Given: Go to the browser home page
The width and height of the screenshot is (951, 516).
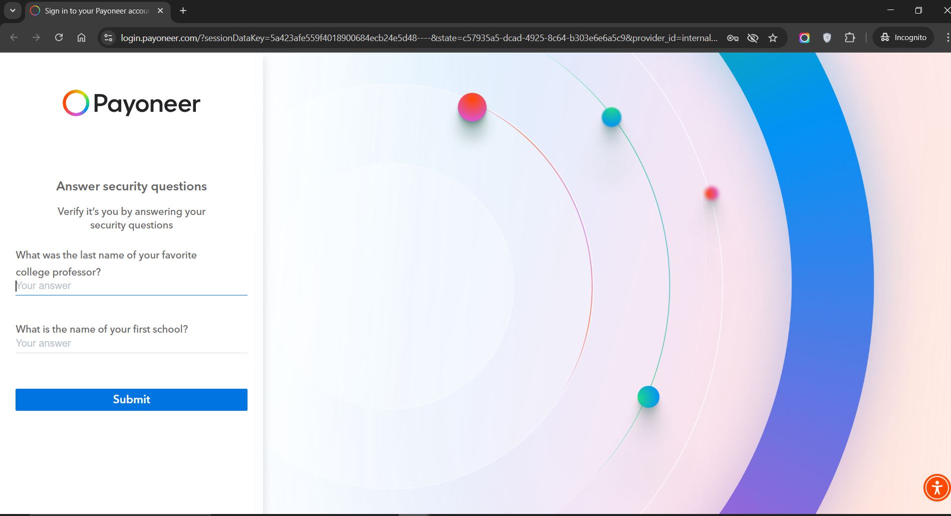Looking at the screenshot, I should pos(81,38).
